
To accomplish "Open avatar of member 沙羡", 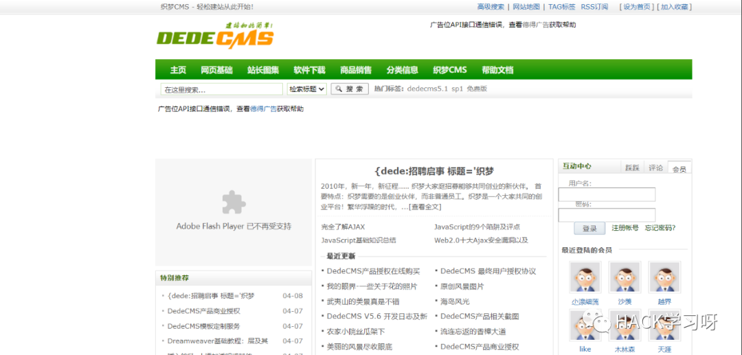I will (625, 277).
